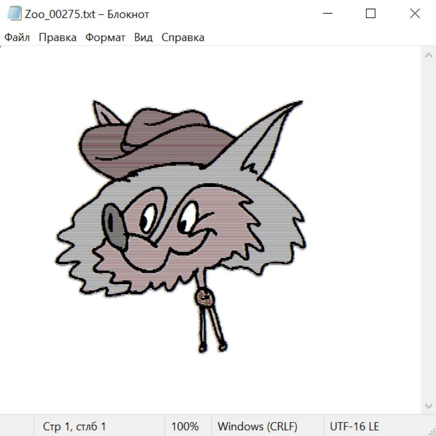Viewport: 436px width, 436px height.
Task: Click the 100% zoom level in status bar
Action: (x=185, y=426)
